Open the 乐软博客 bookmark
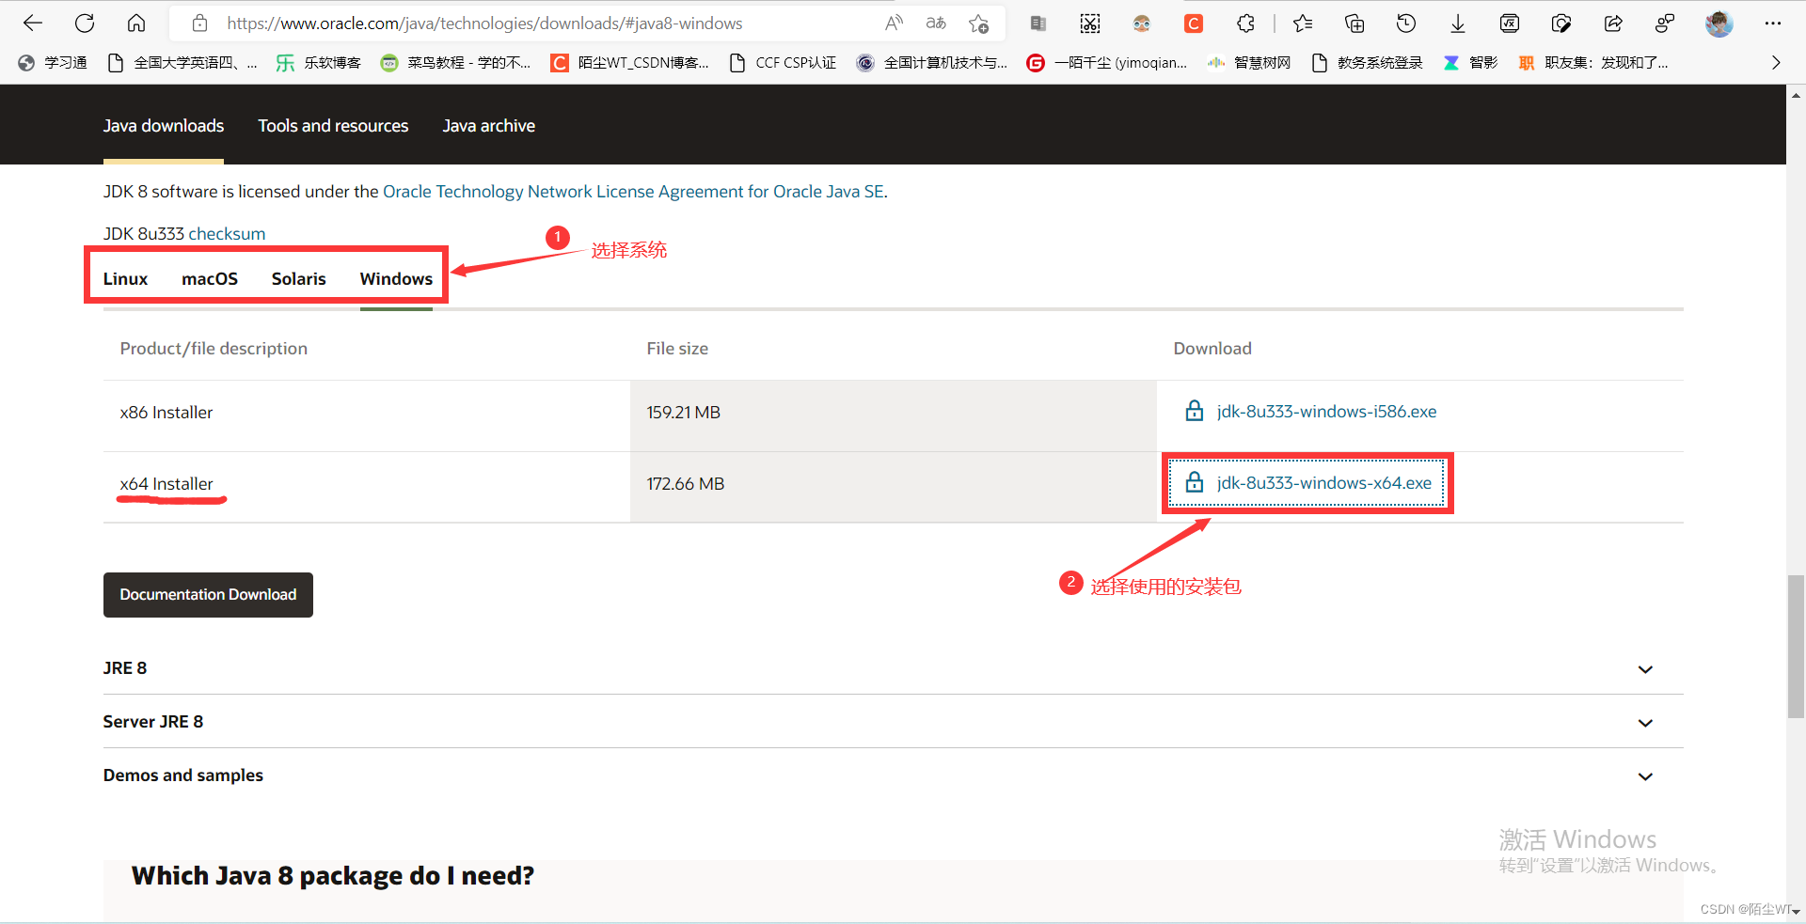This screenshot has width=1806, height=924. [x=319, y=63]
